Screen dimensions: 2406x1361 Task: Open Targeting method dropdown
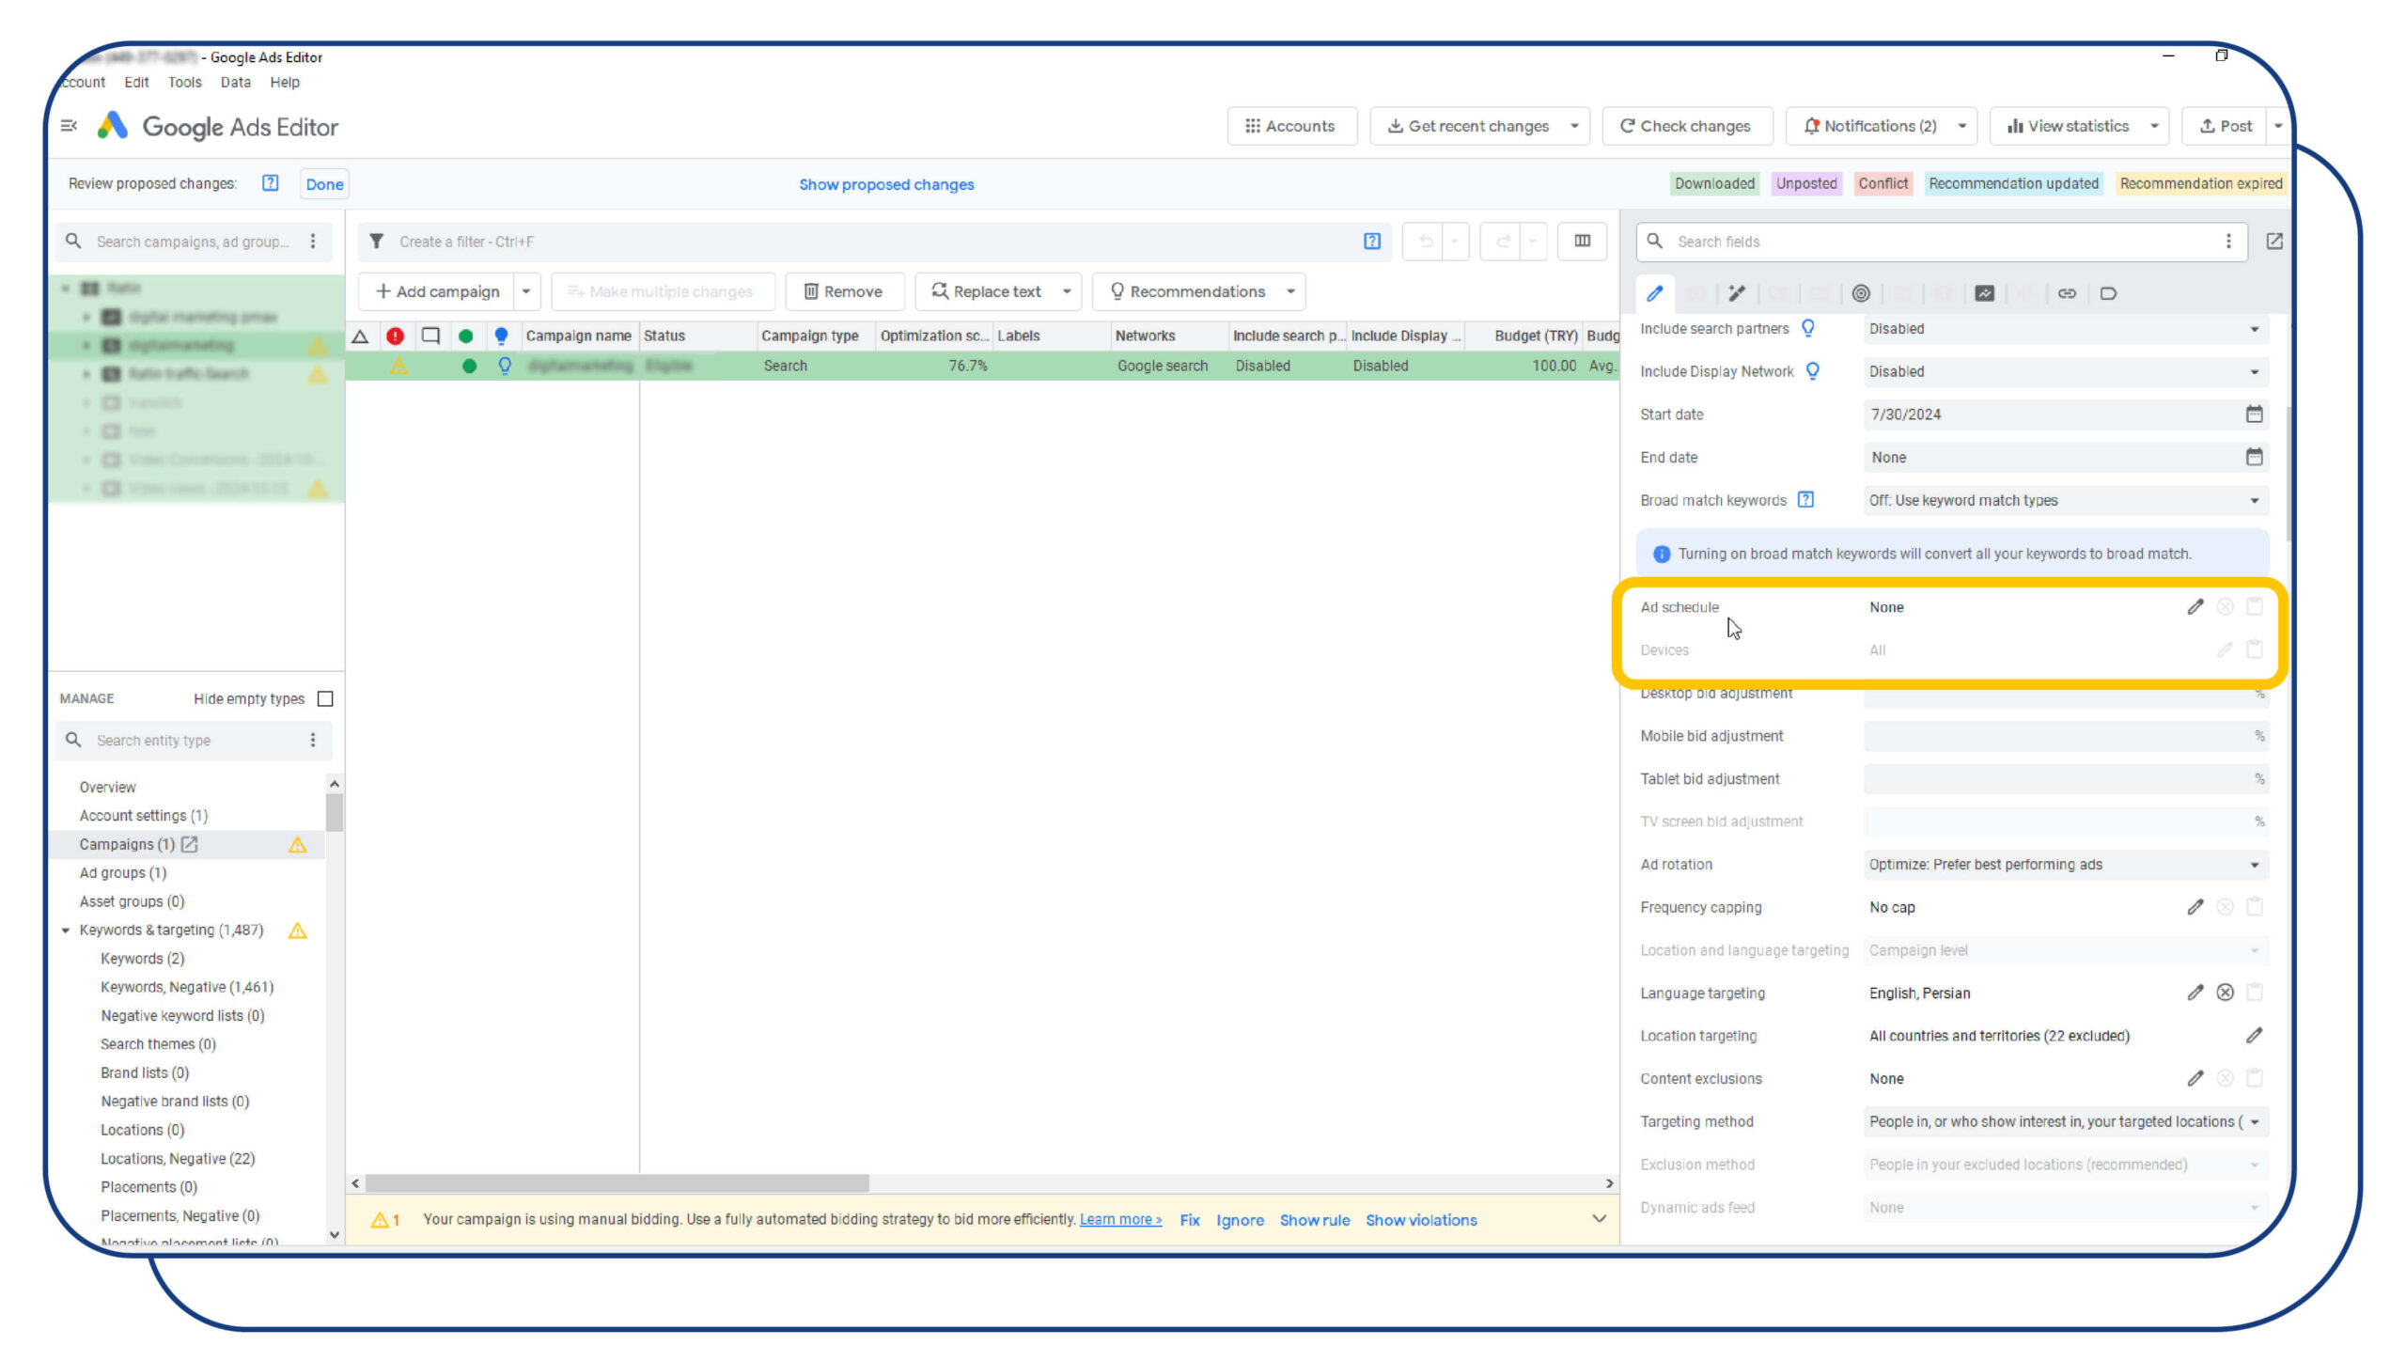[2066, 1121]
